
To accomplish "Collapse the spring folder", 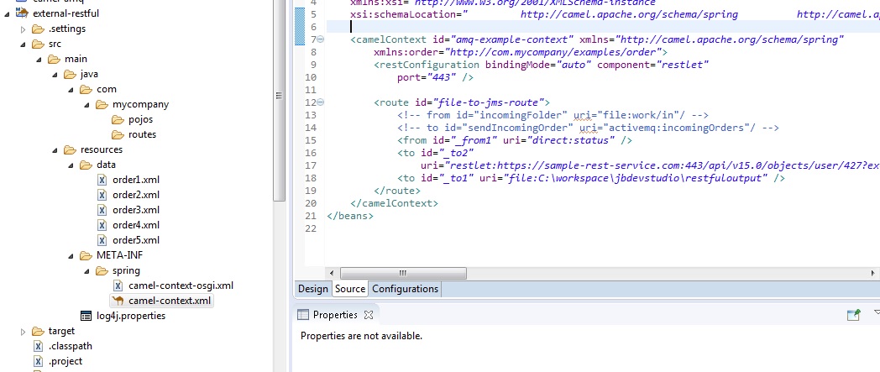I will [87, 271].
